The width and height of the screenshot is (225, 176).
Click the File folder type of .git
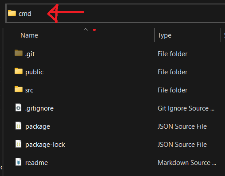point(172,54)
